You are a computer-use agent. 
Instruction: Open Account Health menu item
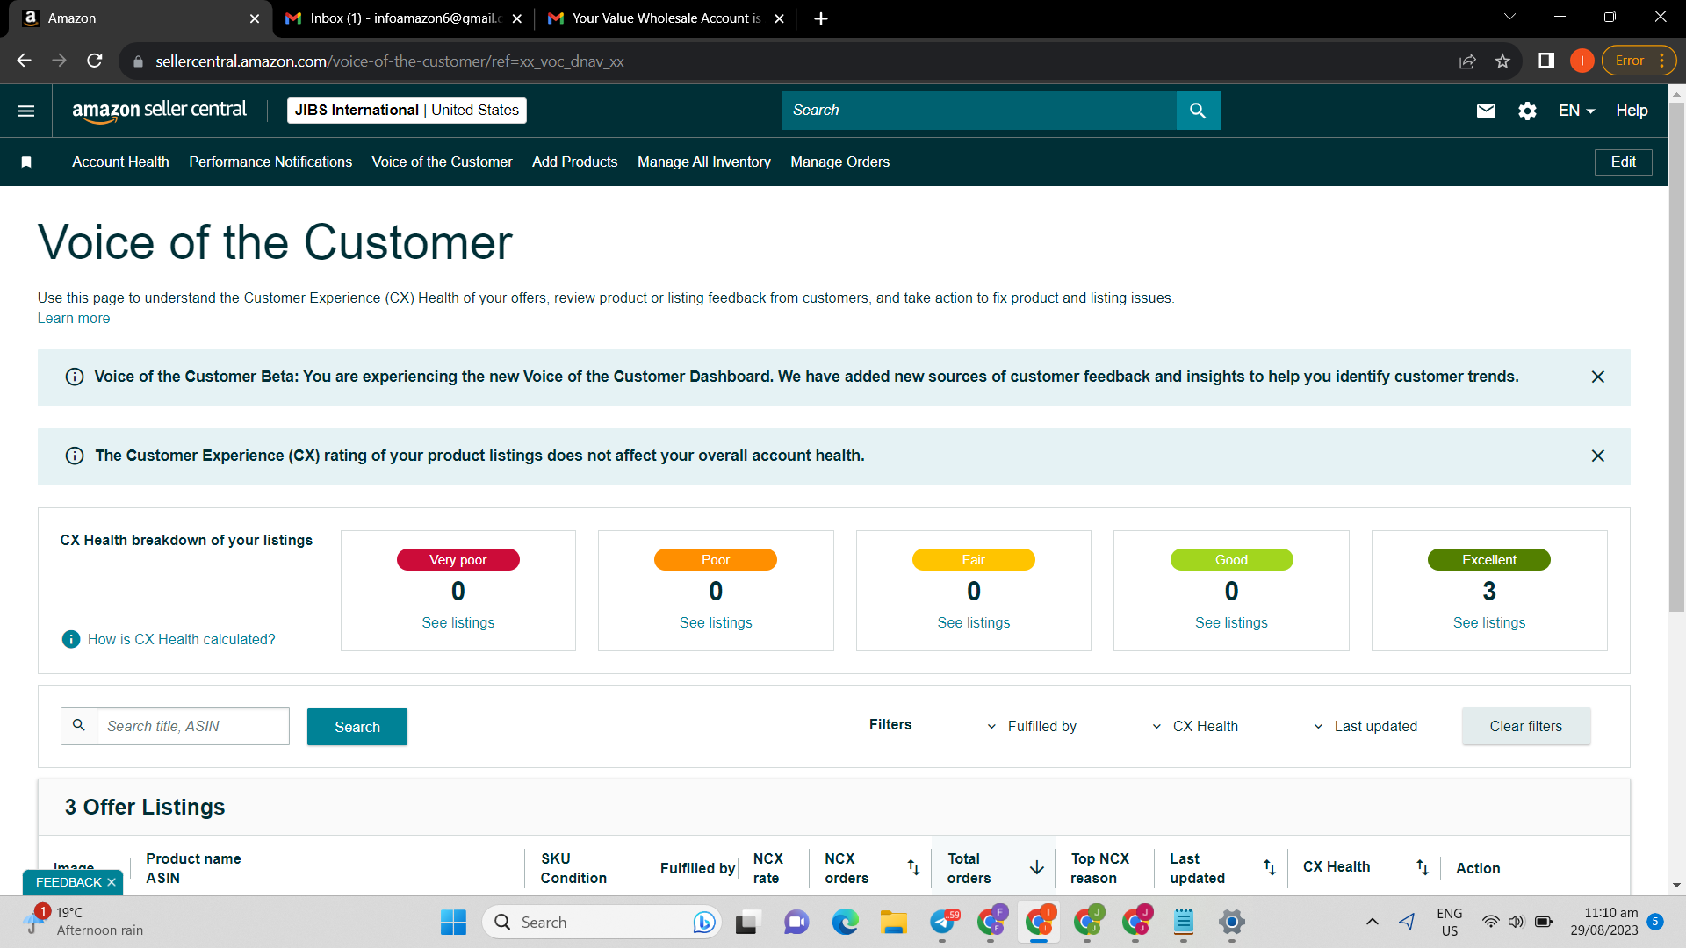pos(120,162)
